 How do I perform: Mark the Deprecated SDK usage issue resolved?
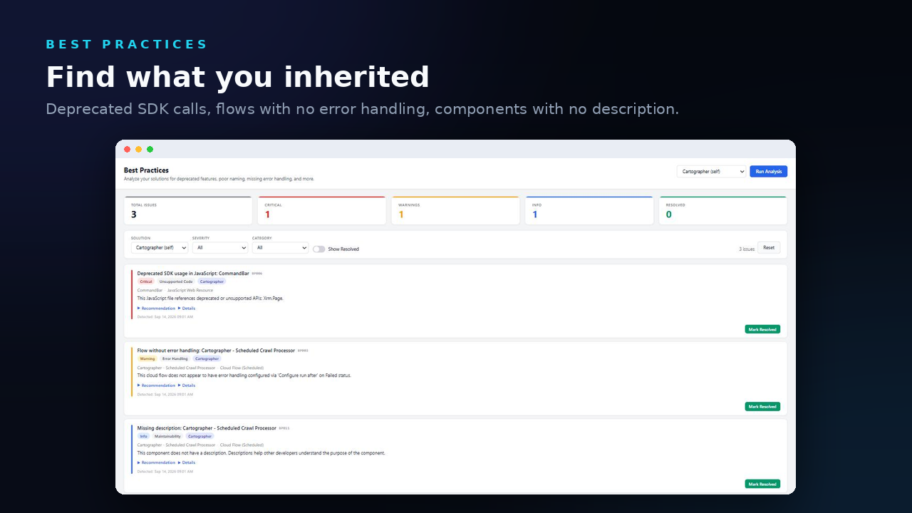pos(762,329)
